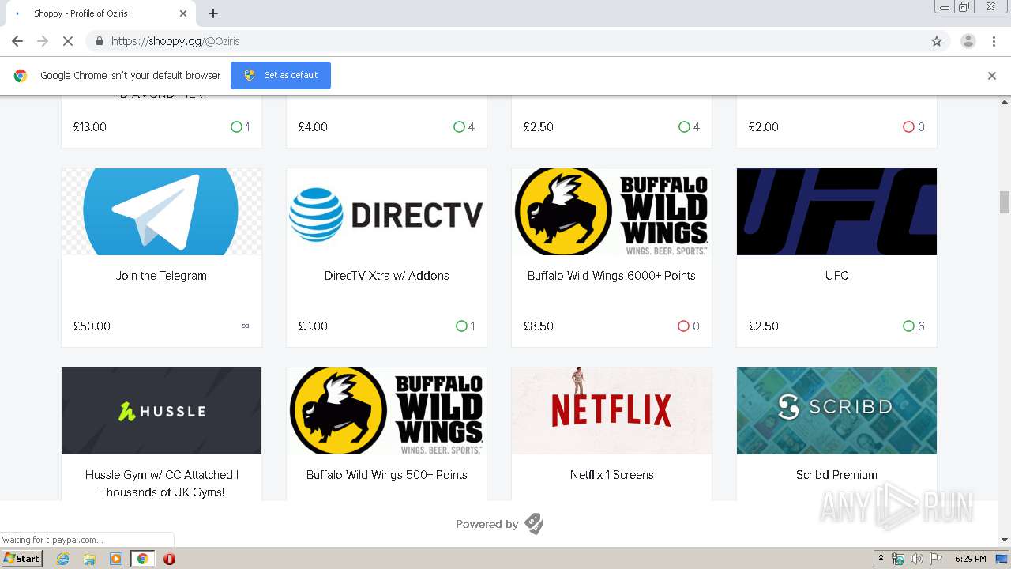Viewport: 1011px width, 569px height.
Task: Open the Hussle gym product image
Action: coord(161,411)
